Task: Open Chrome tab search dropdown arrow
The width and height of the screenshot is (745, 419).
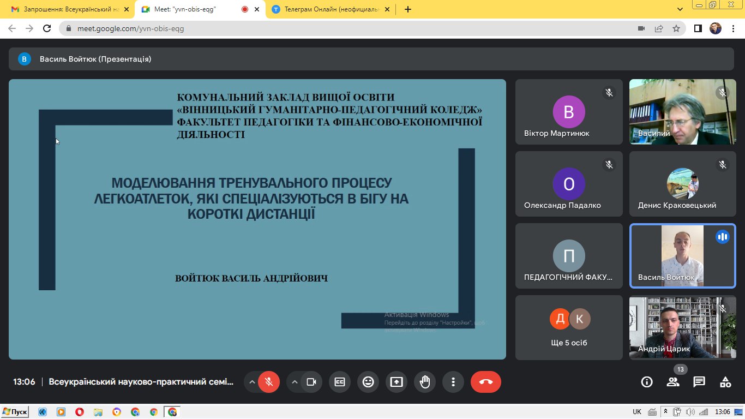Action: 680,9
